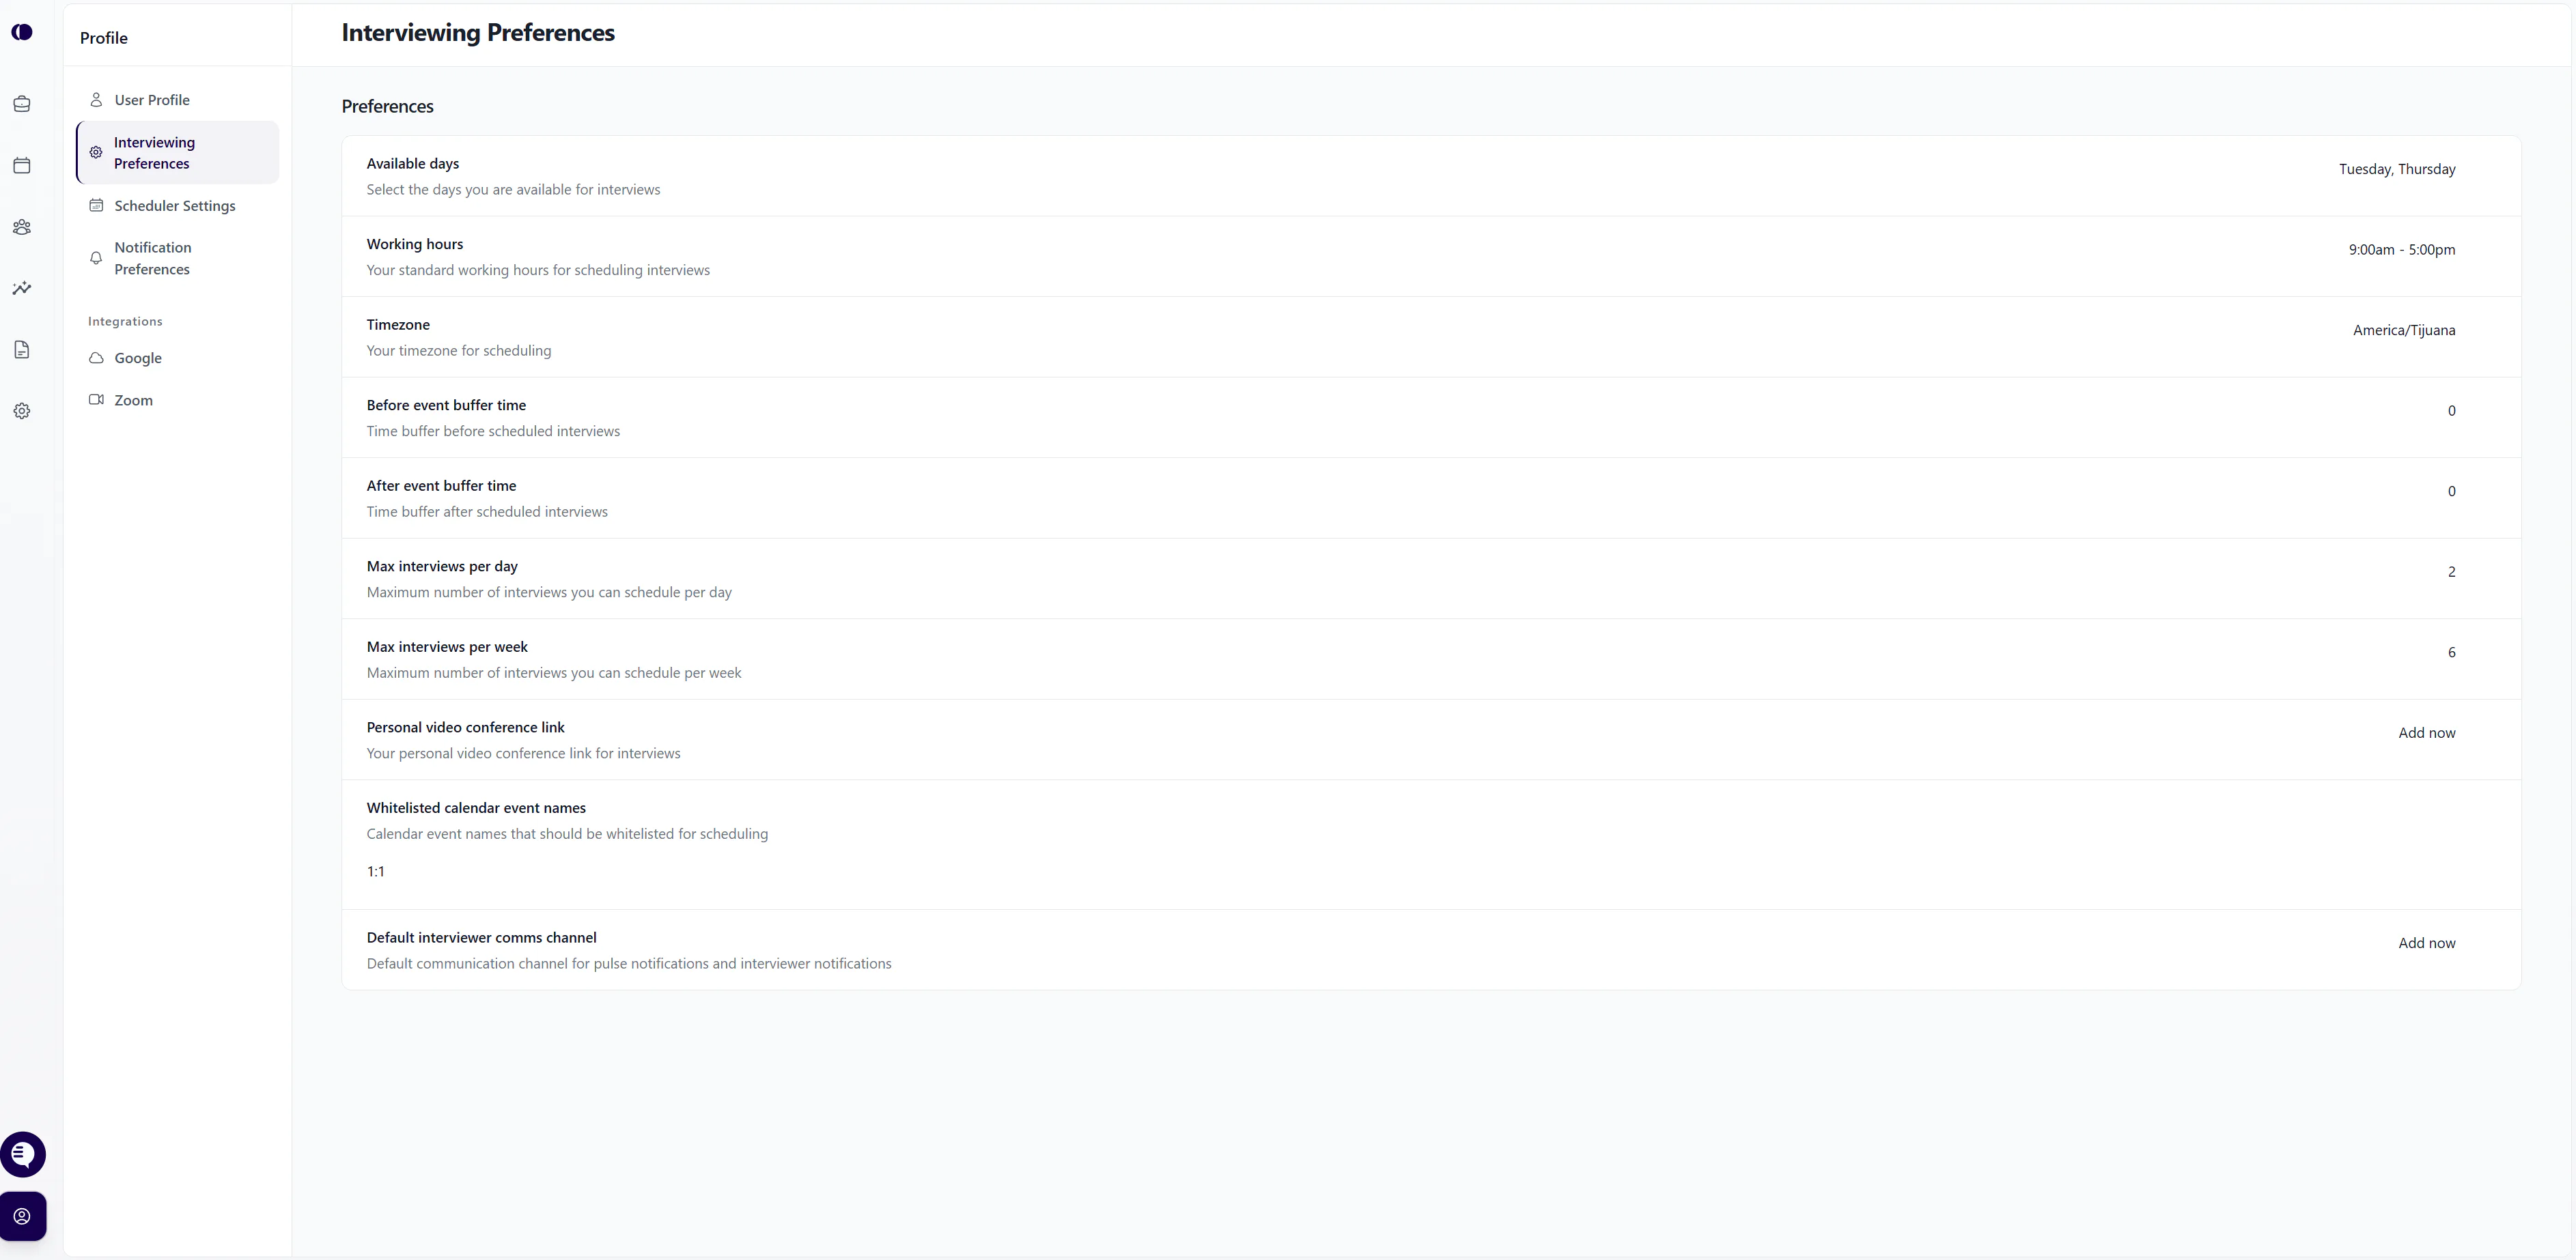Click the Zoom video camera icon
Screen dimensions: 2576x1260
96,401
